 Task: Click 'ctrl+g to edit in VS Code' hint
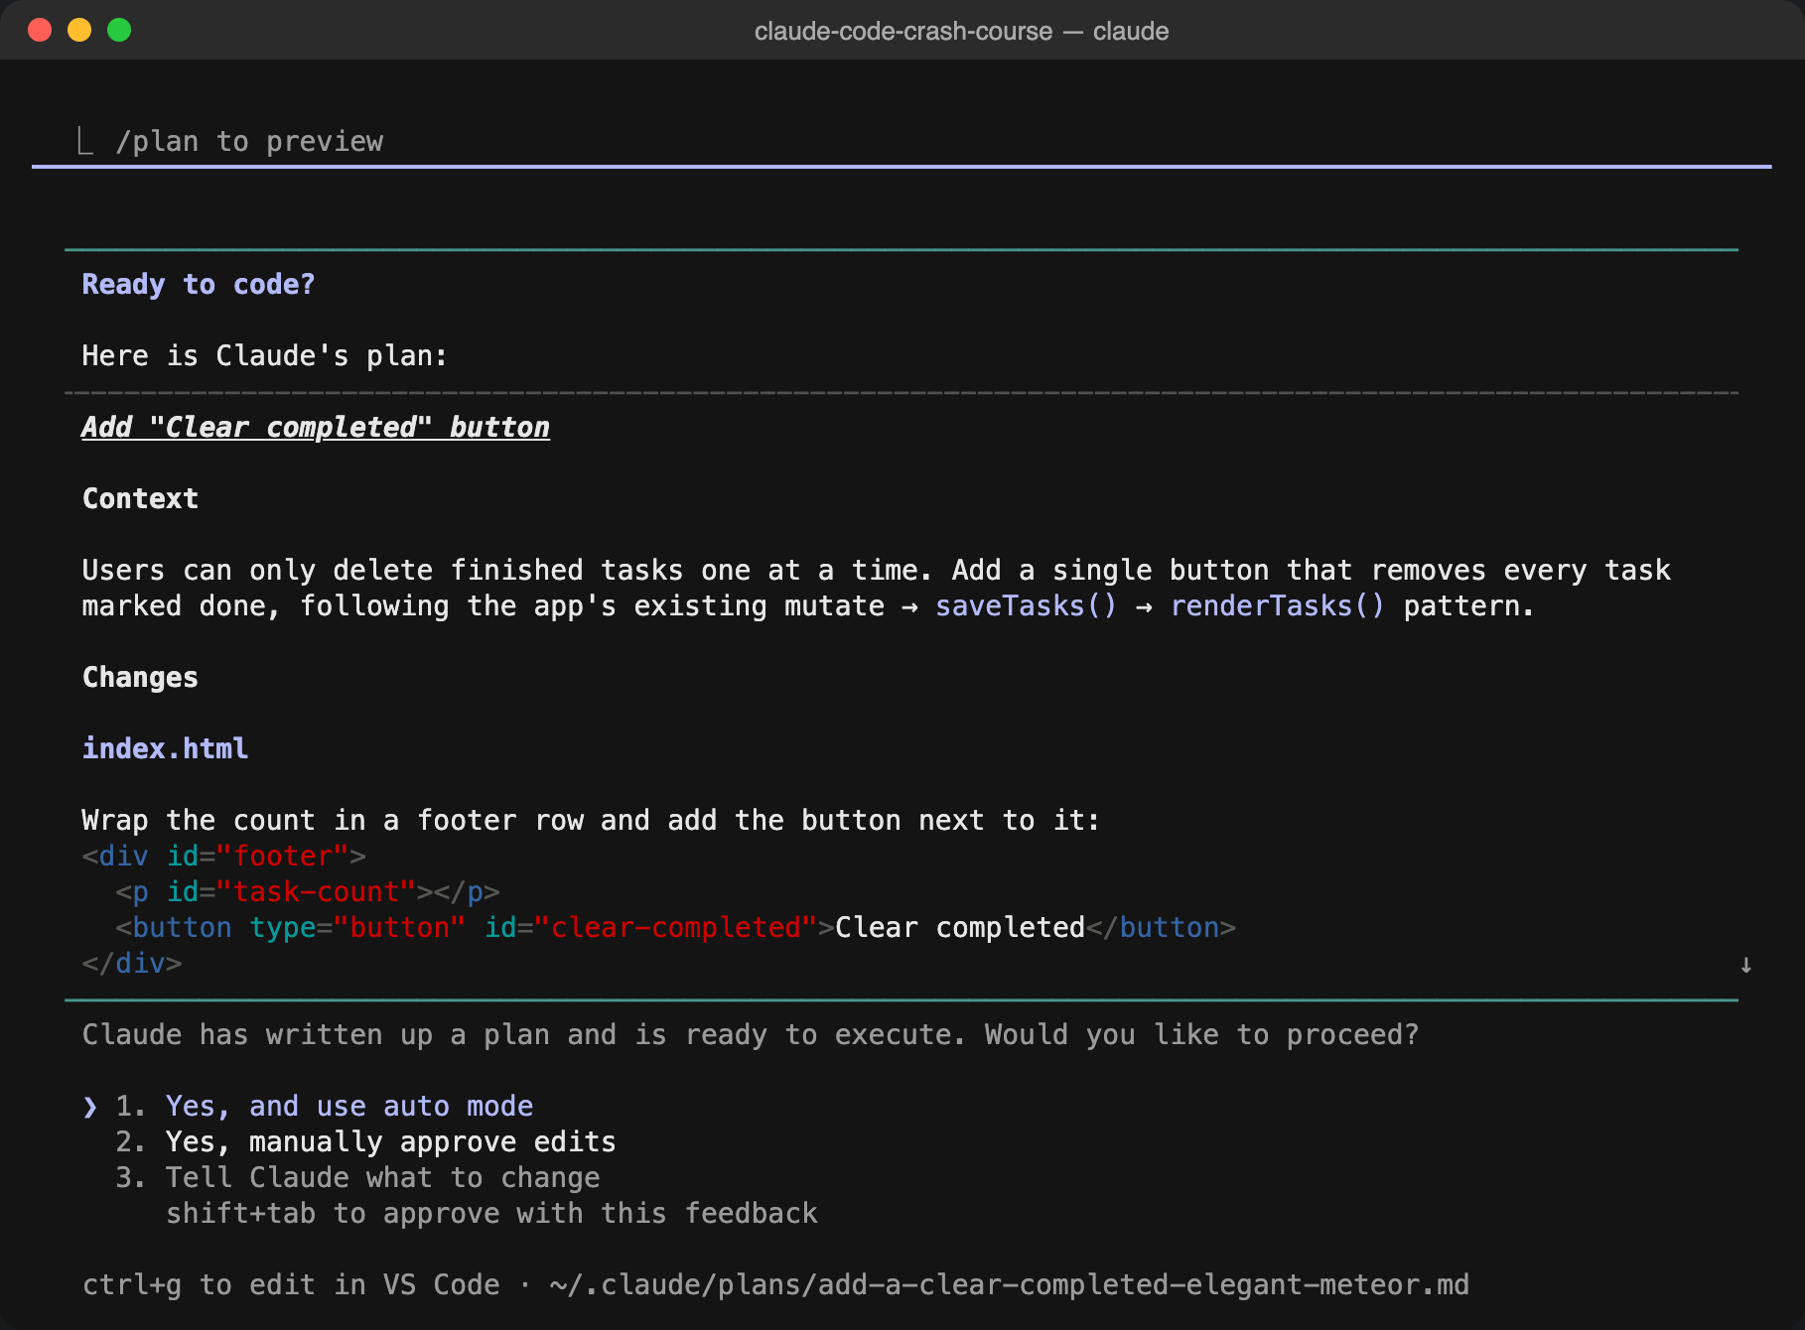(291, 1284)
